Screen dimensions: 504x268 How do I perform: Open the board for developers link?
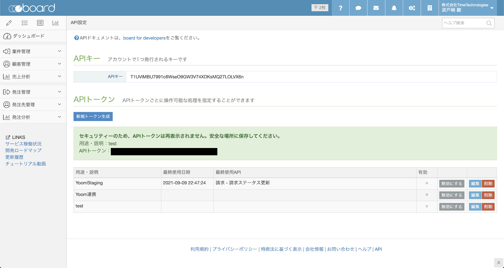(144, 38)
